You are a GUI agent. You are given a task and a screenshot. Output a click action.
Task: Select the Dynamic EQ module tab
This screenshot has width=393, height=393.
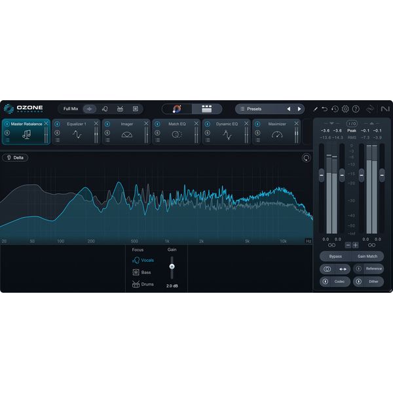[227, 132]
